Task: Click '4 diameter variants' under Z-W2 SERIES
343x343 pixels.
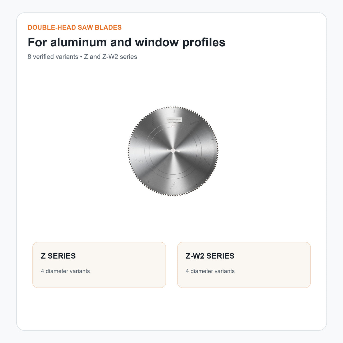Action: tap(210, 271)
